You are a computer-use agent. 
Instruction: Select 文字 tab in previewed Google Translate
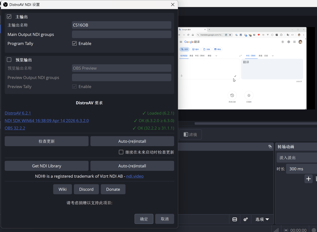pyautogui.click(x=185, y=49)
